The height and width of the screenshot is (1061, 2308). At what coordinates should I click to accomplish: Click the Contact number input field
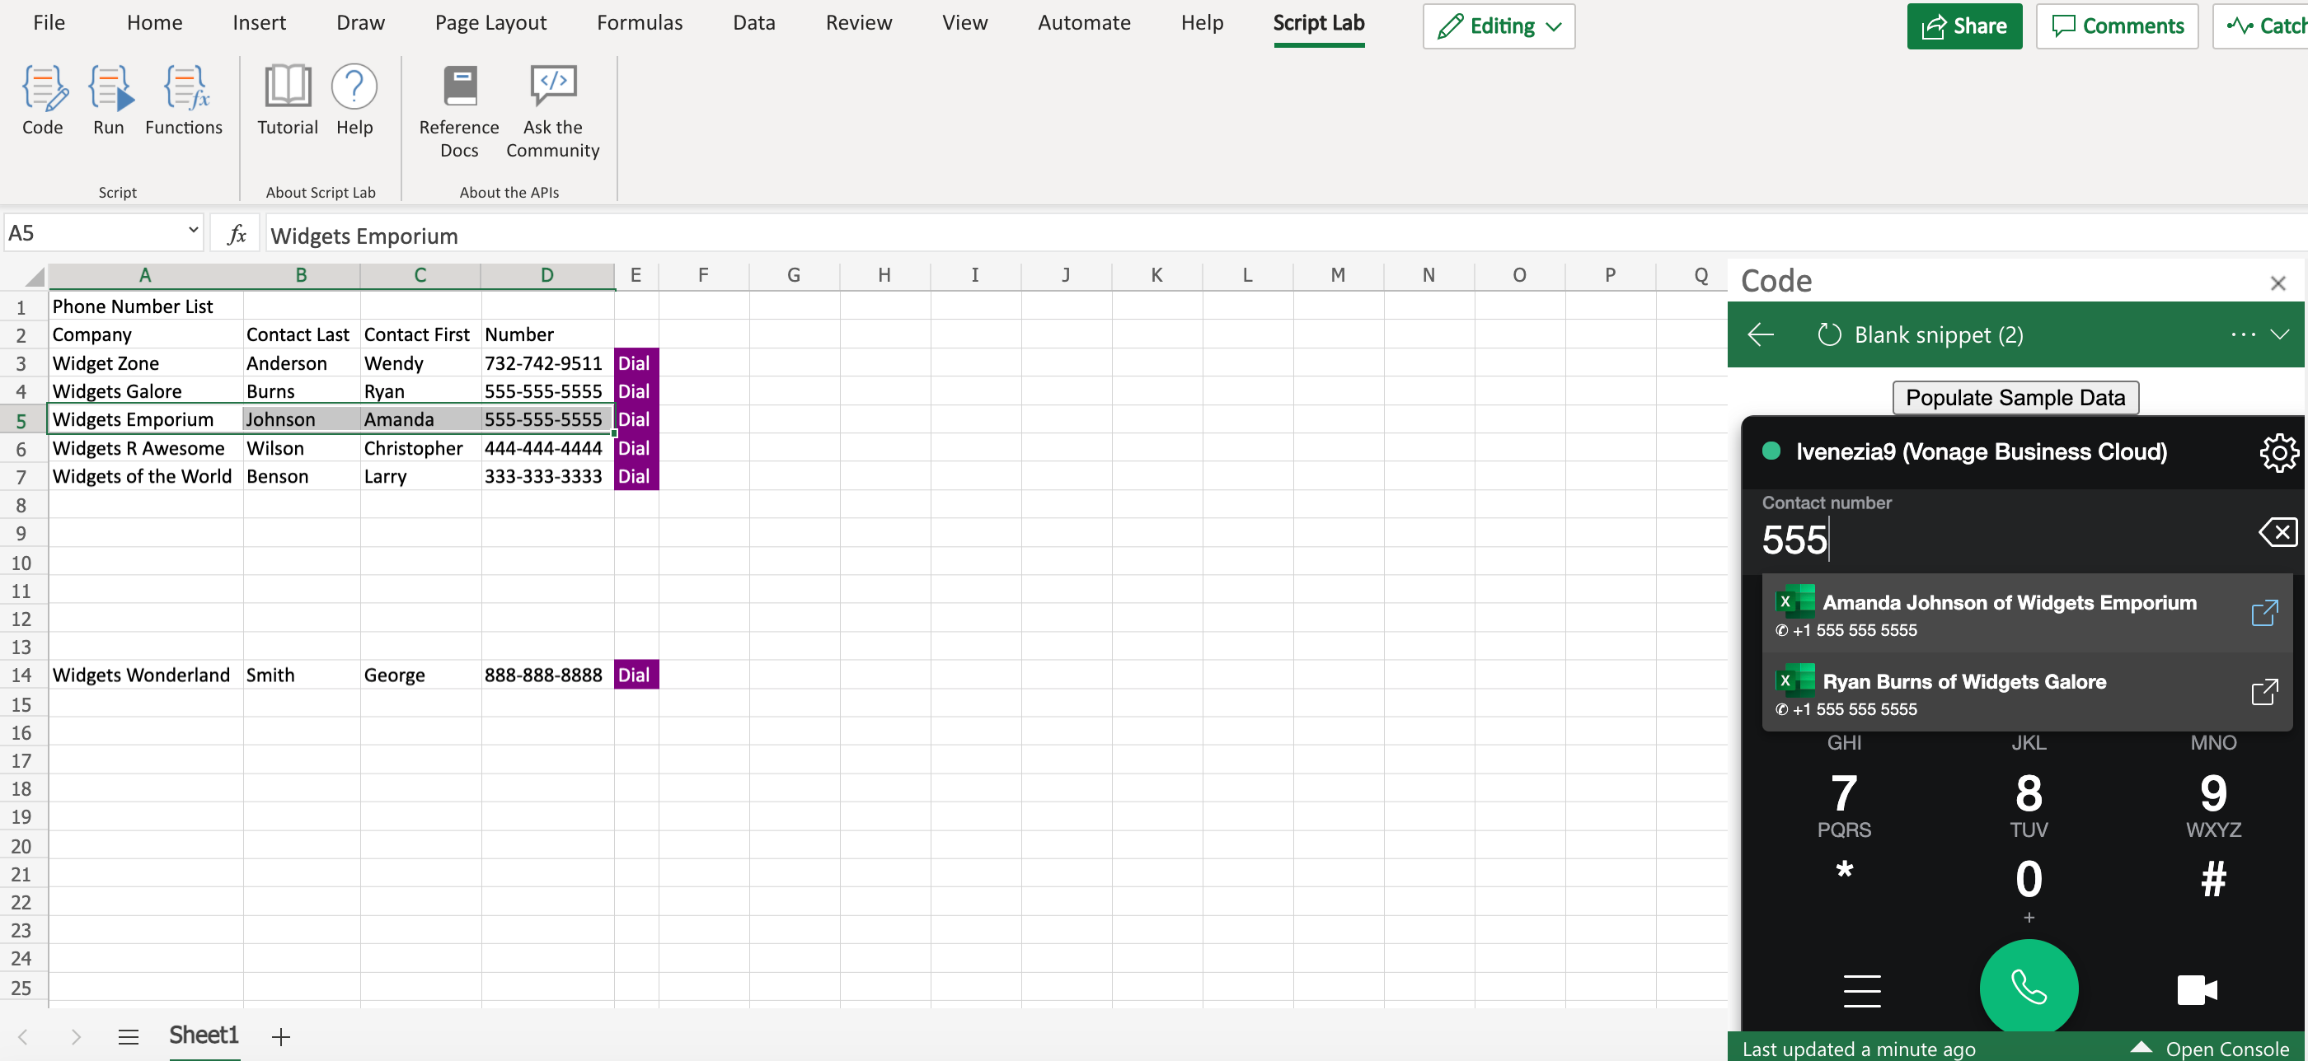click(x=2003, y=539)
